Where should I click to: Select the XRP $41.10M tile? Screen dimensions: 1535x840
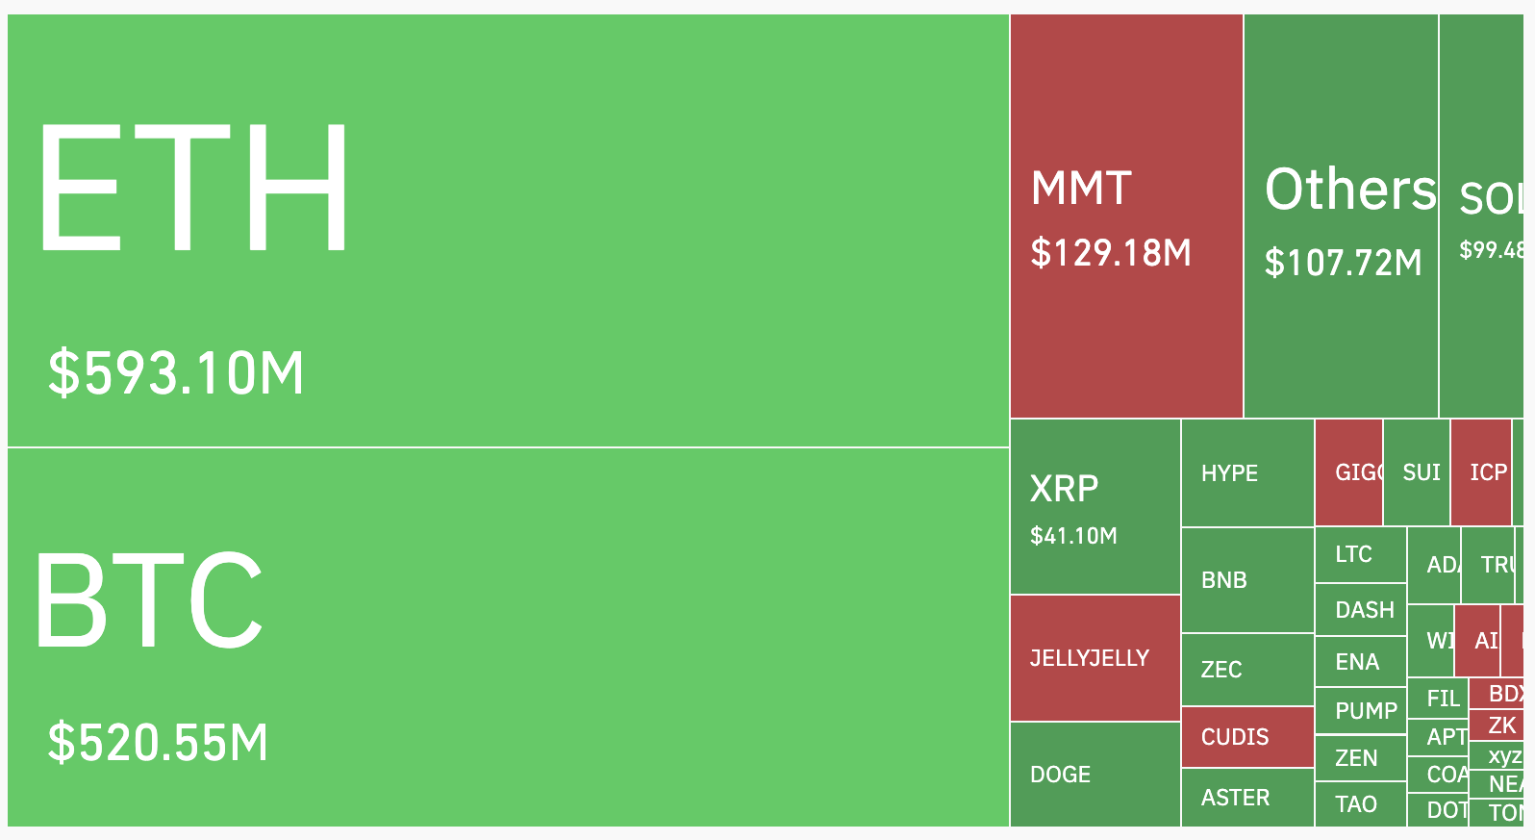(x=1095, y=507)
